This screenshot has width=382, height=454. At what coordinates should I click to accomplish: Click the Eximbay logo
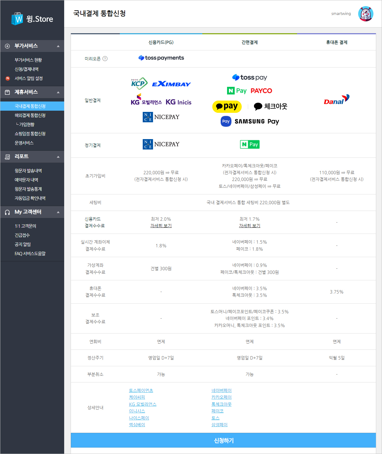pyautogui.click(x=171, y=84)
